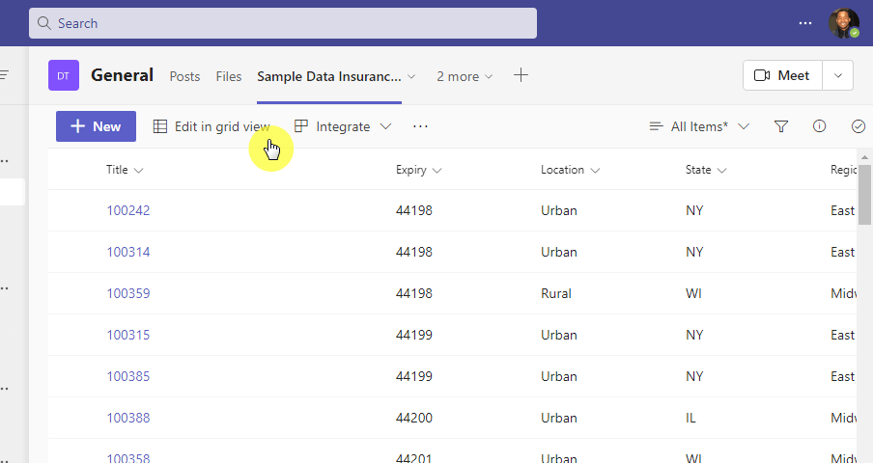Viewport: 873px width, 463px height.
Task: Click the search magnifier icon
Action: pos(44,23)
